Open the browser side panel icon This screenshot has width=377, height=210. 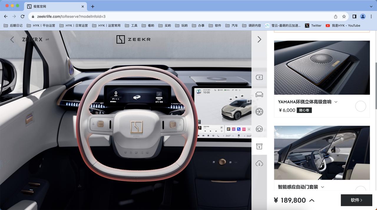[x=354, y=16]
